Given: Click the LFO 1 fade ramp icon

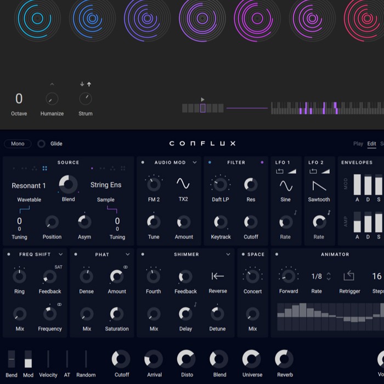Looking at the screenshot, I should (292, 171).
